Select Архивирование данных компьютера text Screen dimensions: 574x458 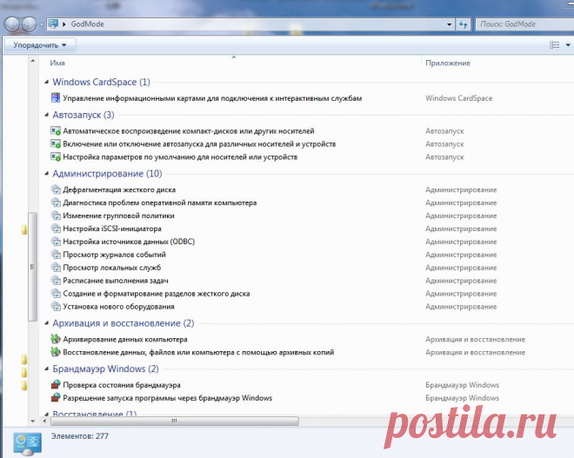[125, 339]
